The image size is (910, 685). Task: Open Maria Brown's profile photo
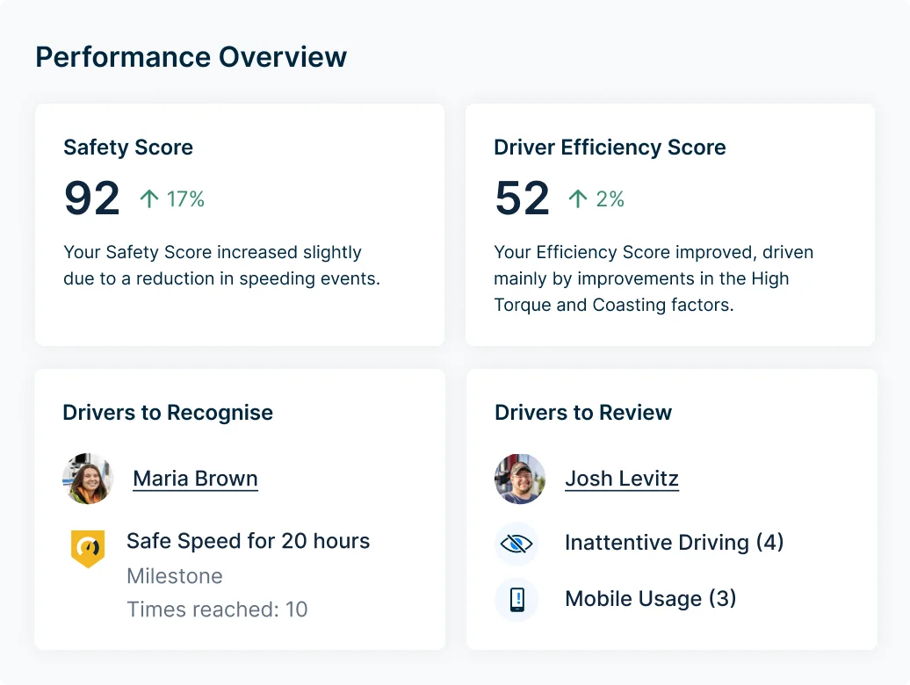pyautogui.click(x=88, y=479)
